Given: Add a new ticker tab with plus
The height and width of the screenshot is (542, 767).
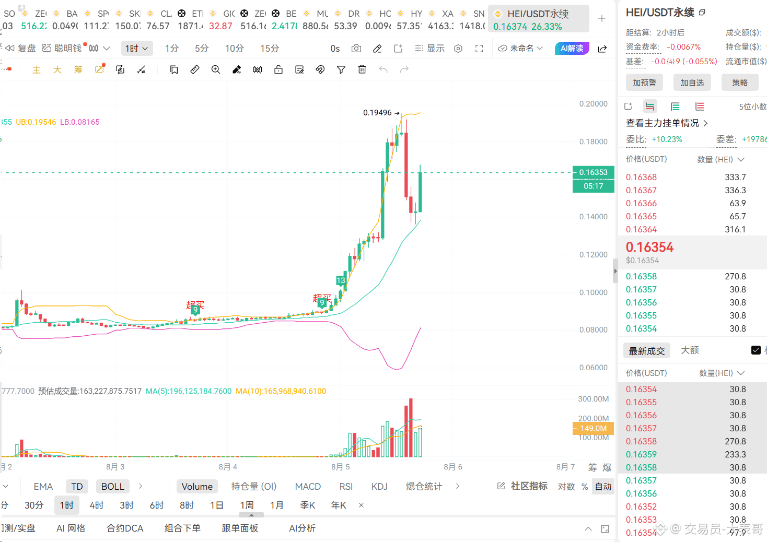Looking at the screenshot, I should click(602, 18).
